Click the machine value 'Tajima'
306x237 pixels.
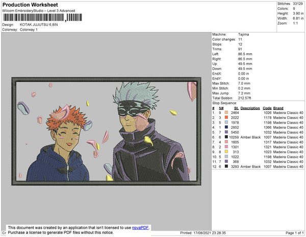point(243,34)
